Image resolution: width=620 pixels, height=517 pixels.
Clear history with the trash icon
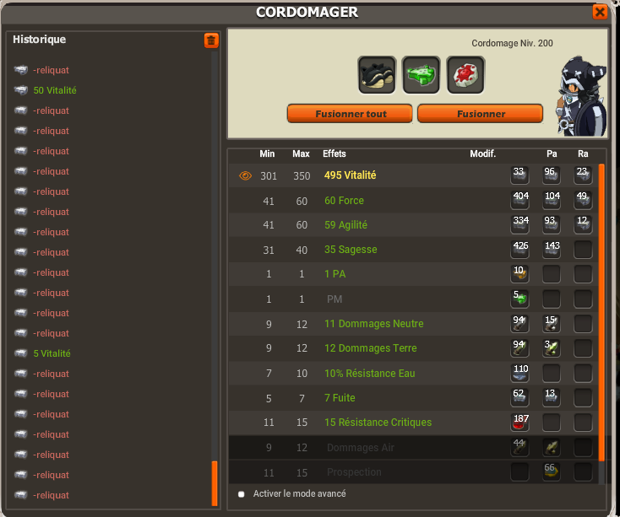click(x=211, y=40)
